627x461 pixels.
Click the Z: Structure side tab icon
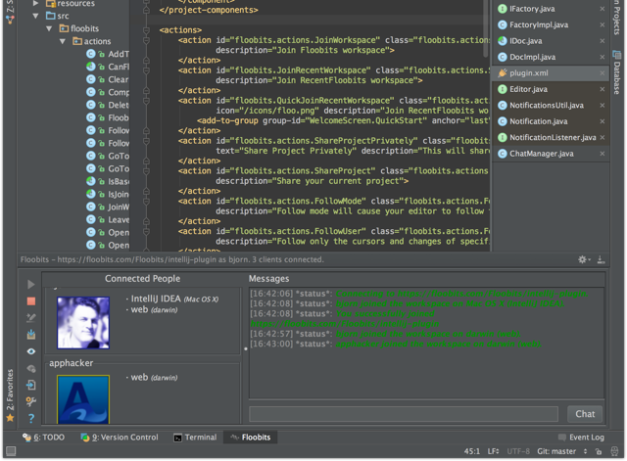pyautogui.click(x=10, y=20)
